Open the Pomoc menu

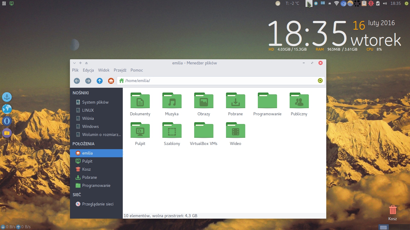click(137, 70)
